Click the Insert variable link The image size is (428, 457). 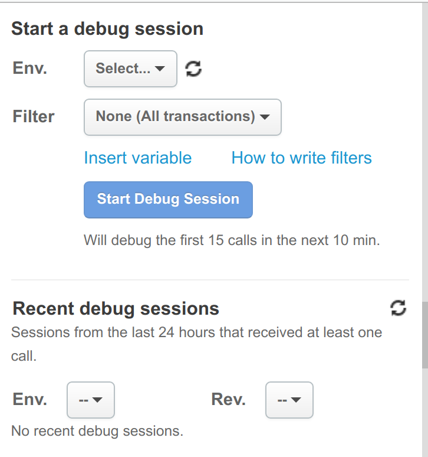pyautogui.click(x=137, y=158)
